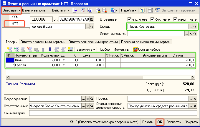200x127 pixels.
Task: Click the table's horizontal scrollbar left arrow
Action: coord(8,77)
